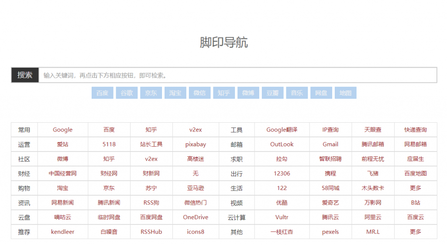Image resolution: width=447 pixels, height=245 pixels.
Task: Open the 亚马逊 shopping link
Action: [196, 188]
